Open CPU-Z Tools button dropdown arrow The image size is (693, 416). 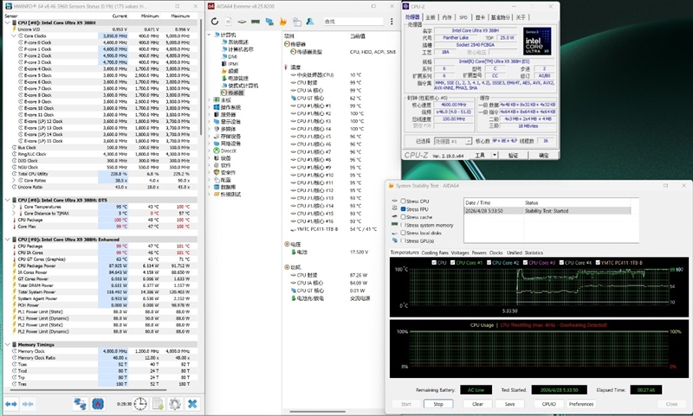click(x=495, y=155)
